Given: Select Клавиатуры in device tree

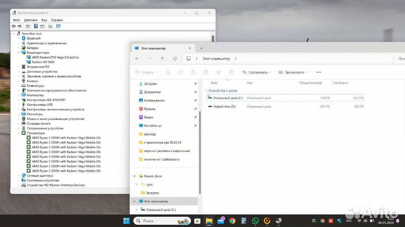Looking at the screenshot, I should 35,86.
